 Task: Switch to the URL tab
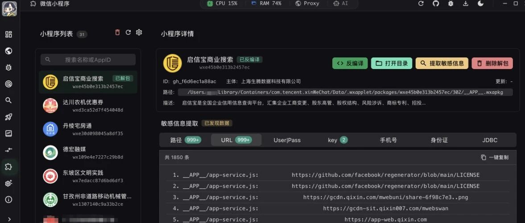tap(236, 140)
